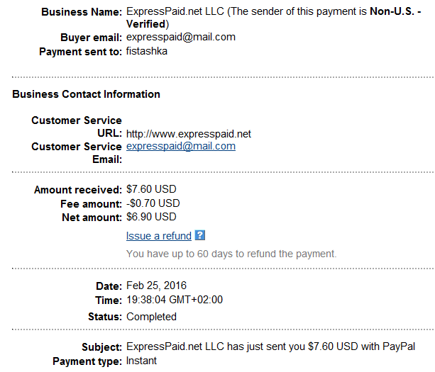
Task: Click the Business Contact Information heading
Action: [87, 94]
